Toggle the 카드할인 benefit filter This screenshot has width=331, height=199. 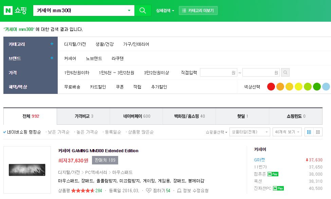click(98, 87)
